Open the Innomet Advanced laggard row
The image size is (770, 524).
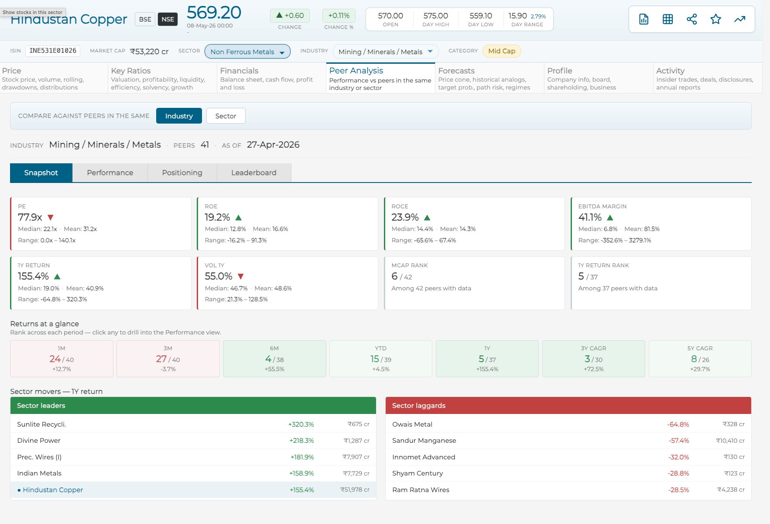tap(568, 457)
